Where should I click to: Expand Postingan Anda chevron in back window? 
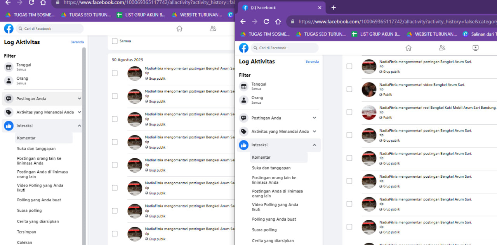tap(79, 99)
